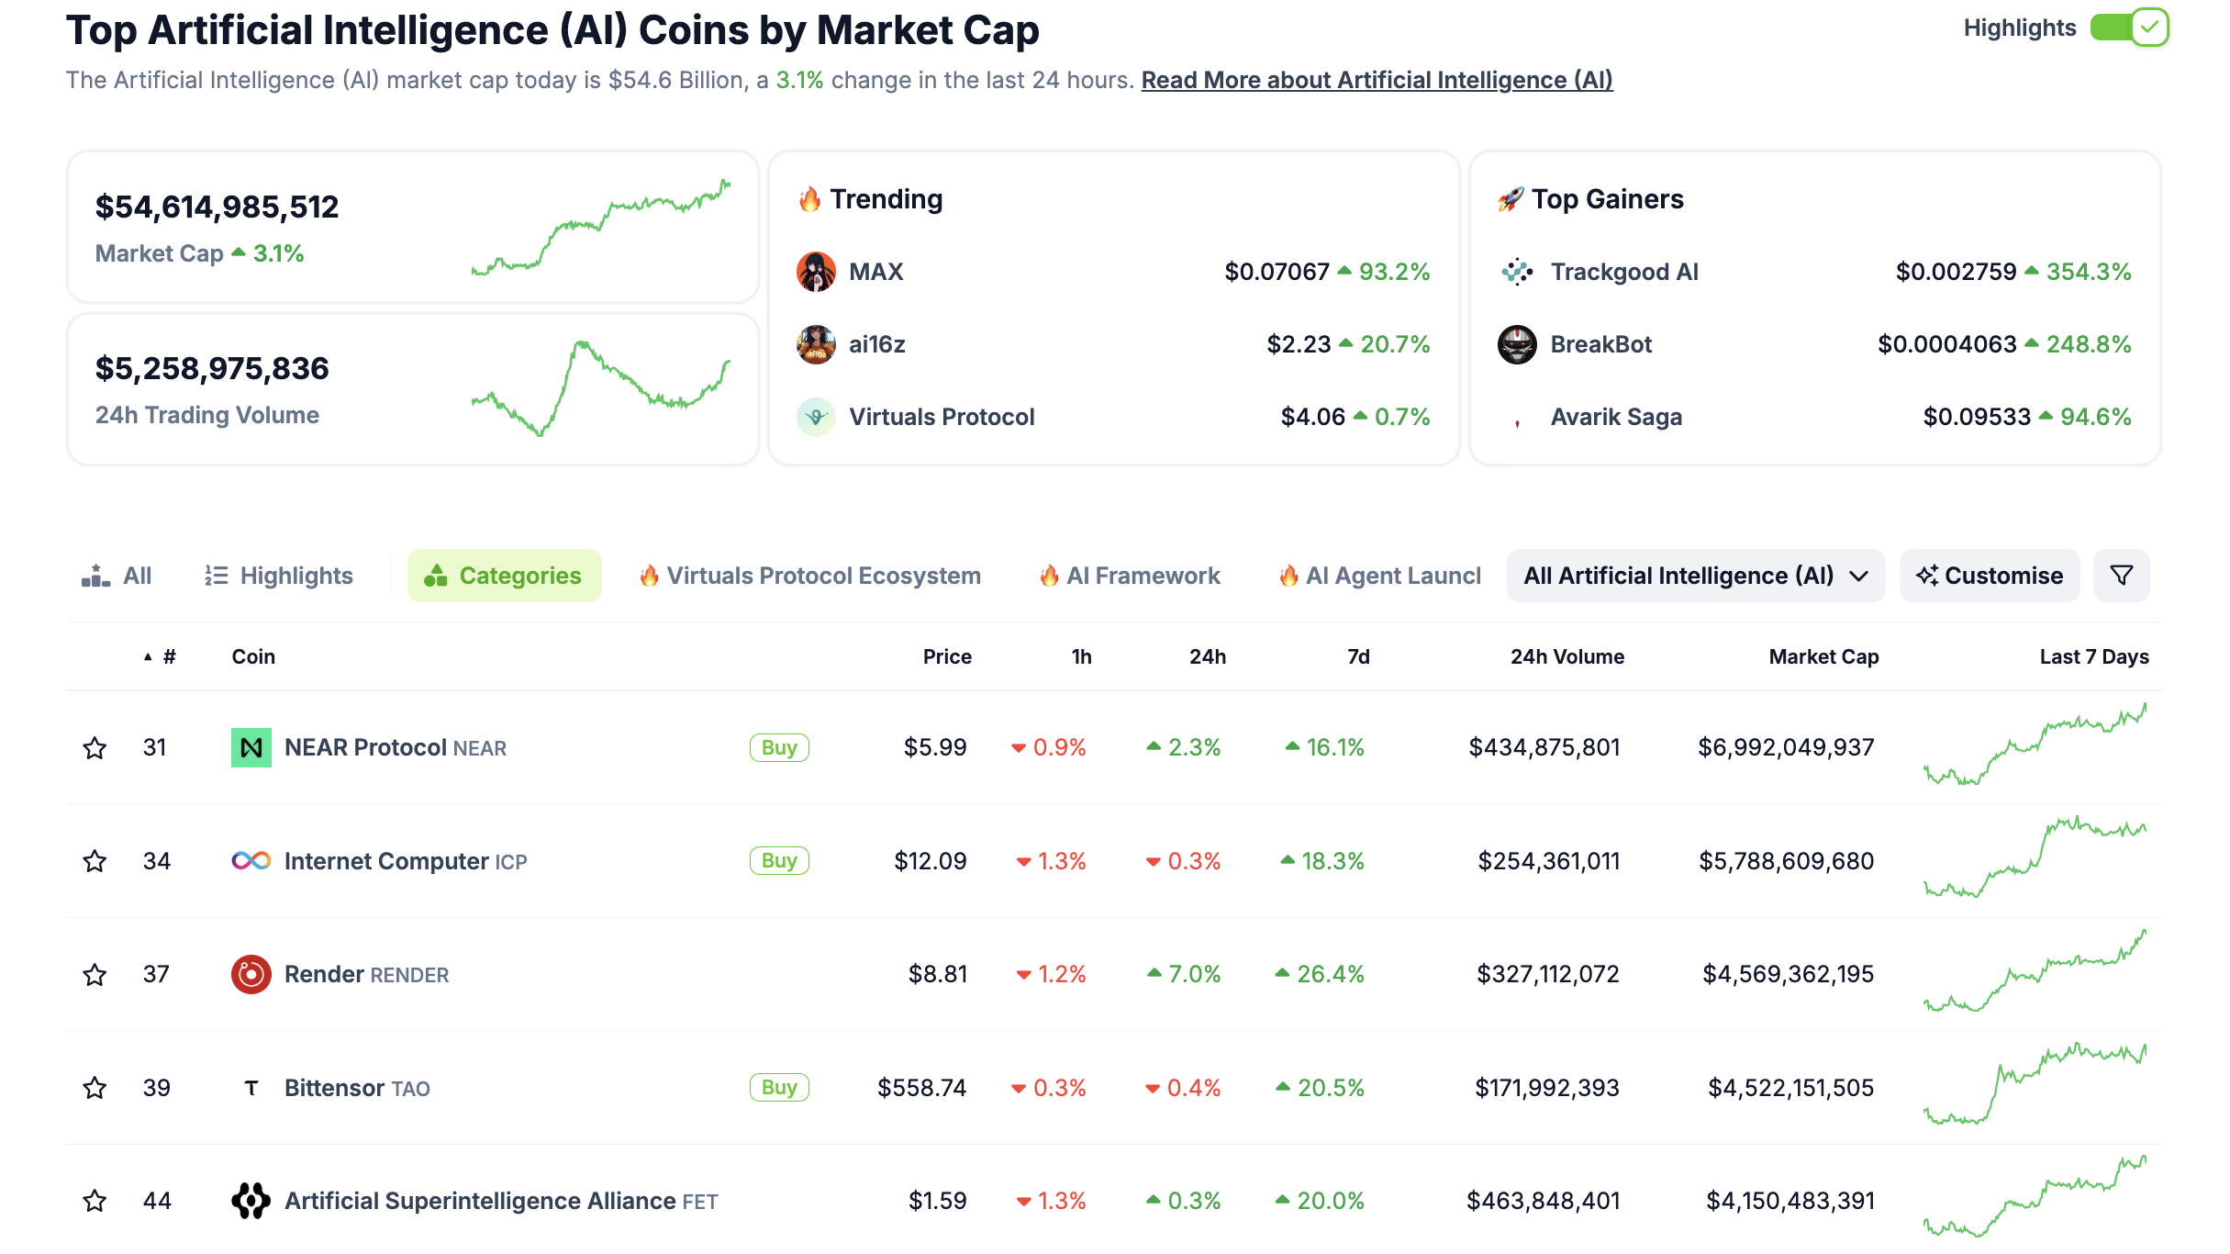This screenshot has width=2230, height=1254.
Task: Open the filter funnel icon
Action: [2121, 576]
